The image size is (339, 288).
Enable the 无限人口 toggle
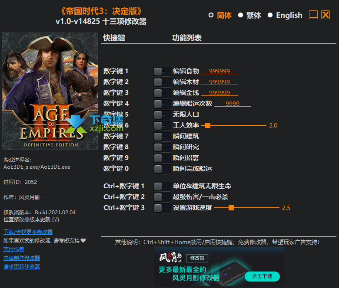click(162, 115)
